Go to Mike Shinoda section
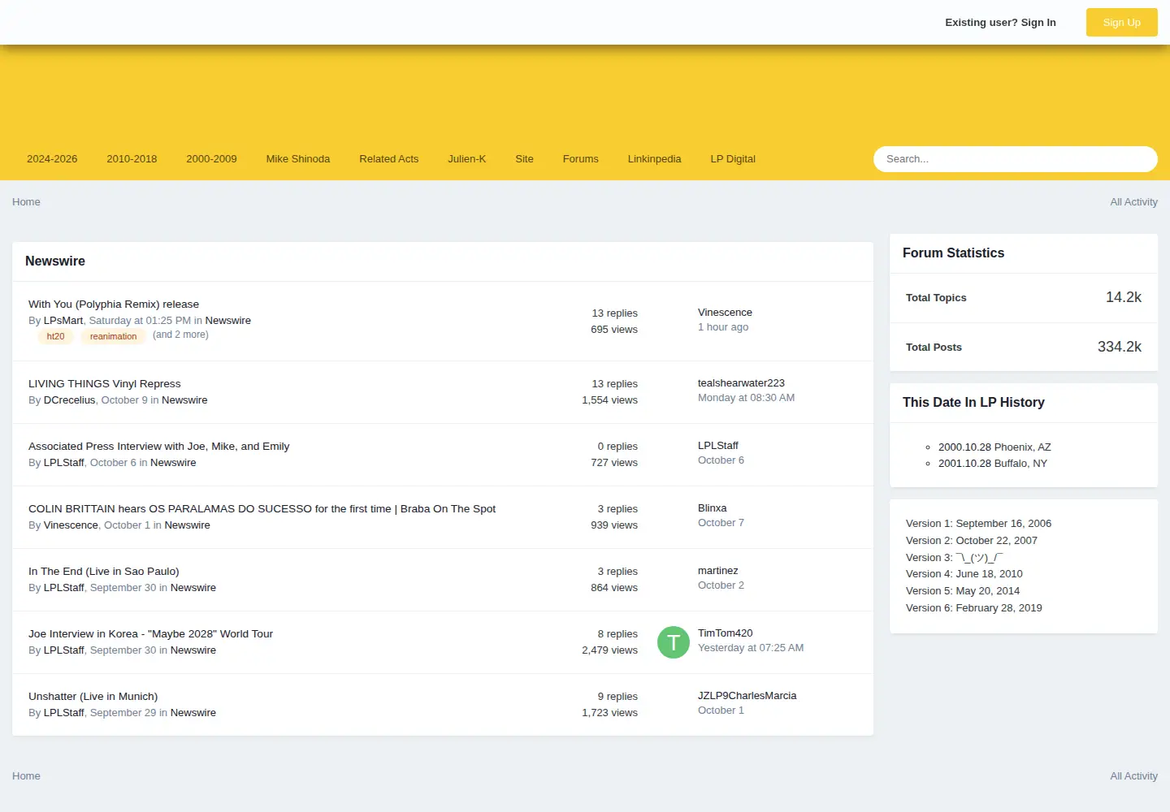 point(298,159)
